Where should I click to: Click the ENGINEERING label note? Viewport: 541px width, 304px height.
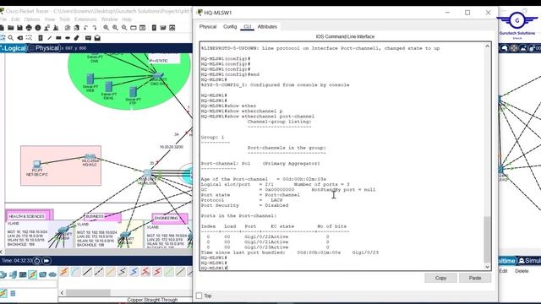(x=167, y=218)
